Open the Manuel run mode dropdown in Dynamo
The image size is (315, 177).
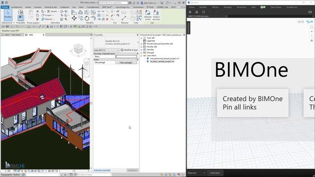coord(197,173)
